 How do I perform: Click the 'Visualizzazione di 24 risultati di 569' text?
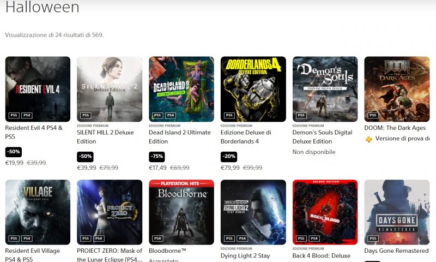click(x=55, y=35)
